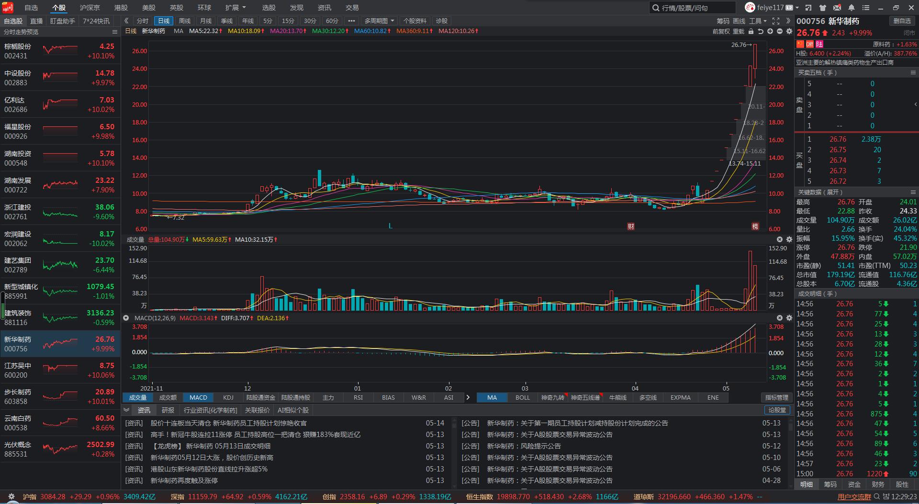Viewport: 919px width, 504px height.
Task: Expand more sub-indicators chevron after ASI
Action: coord(468,397)
